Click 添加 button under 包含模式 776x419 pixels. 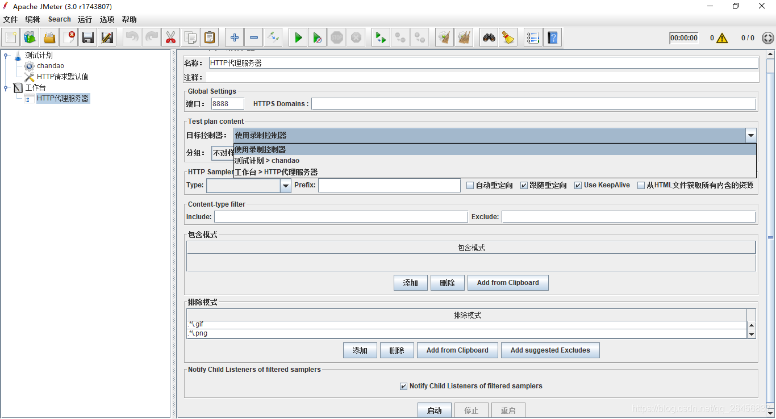point(411,283)
